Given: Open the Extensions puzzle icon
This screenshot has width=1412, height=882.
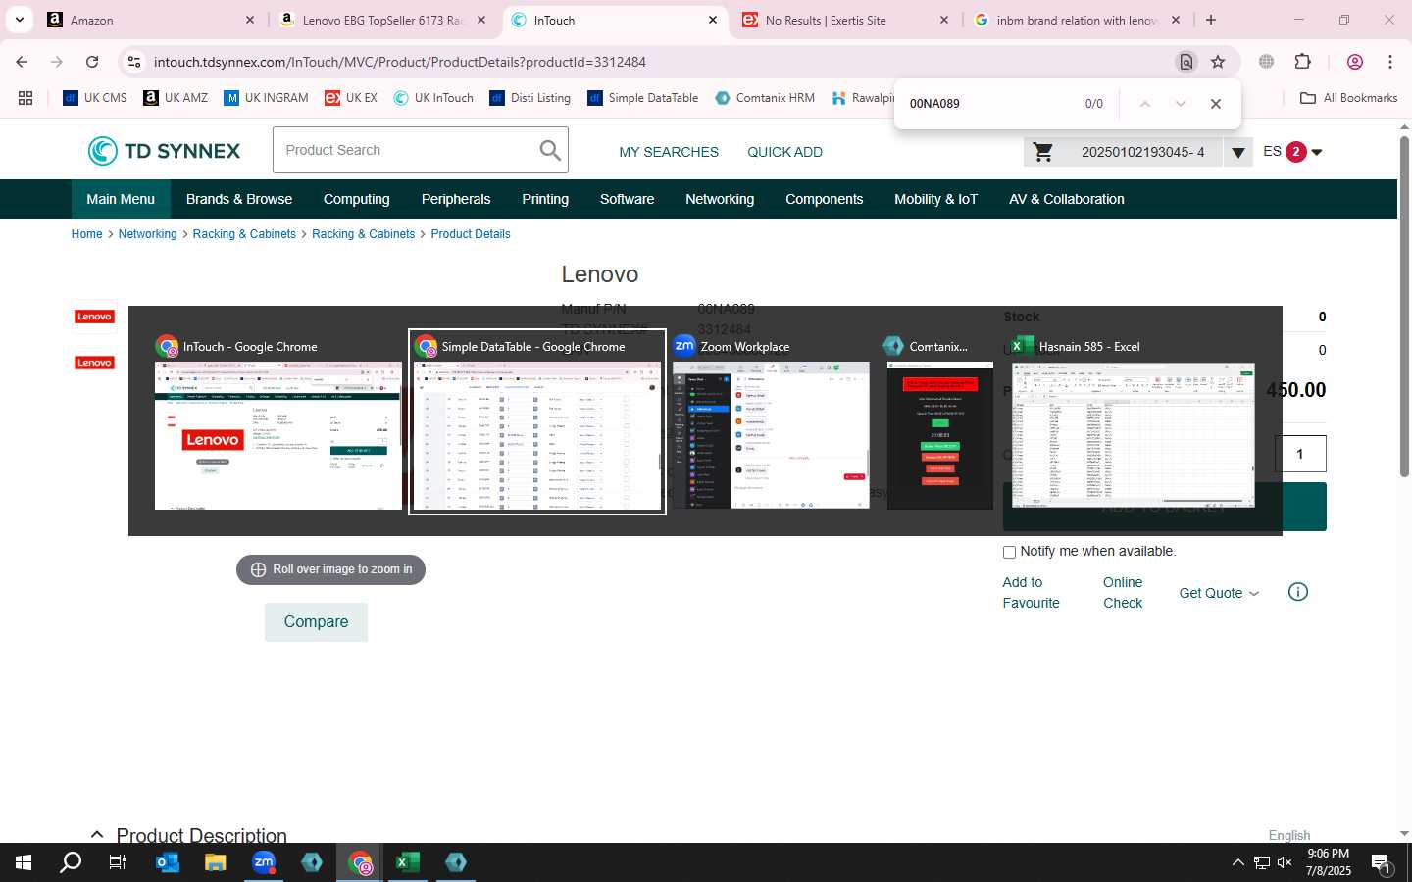Looking at the screenshot, I should click(x=1303, y=62).
